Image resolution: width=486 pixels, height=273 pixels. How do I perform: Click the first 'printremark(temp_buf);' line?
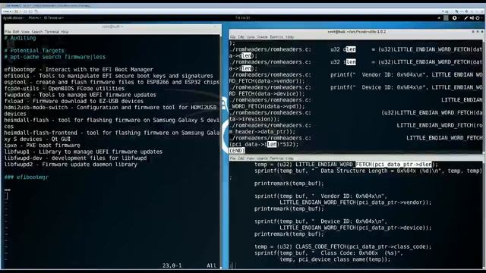tap(289, 184)
